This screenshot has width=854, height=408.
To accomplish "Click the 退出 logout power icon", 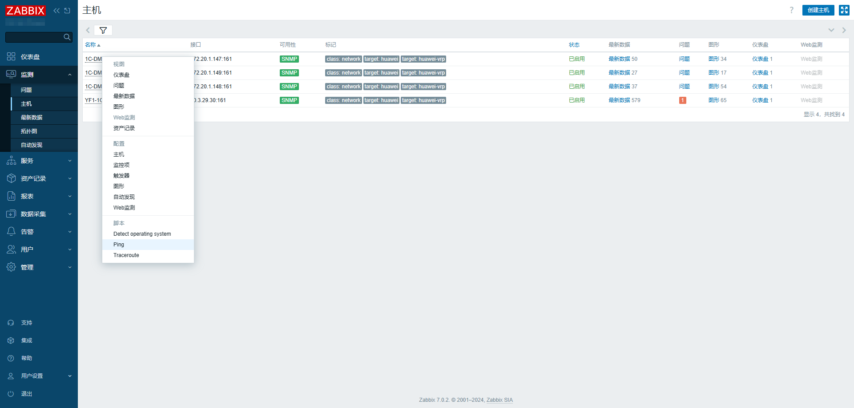I will (x=11, y=394).
